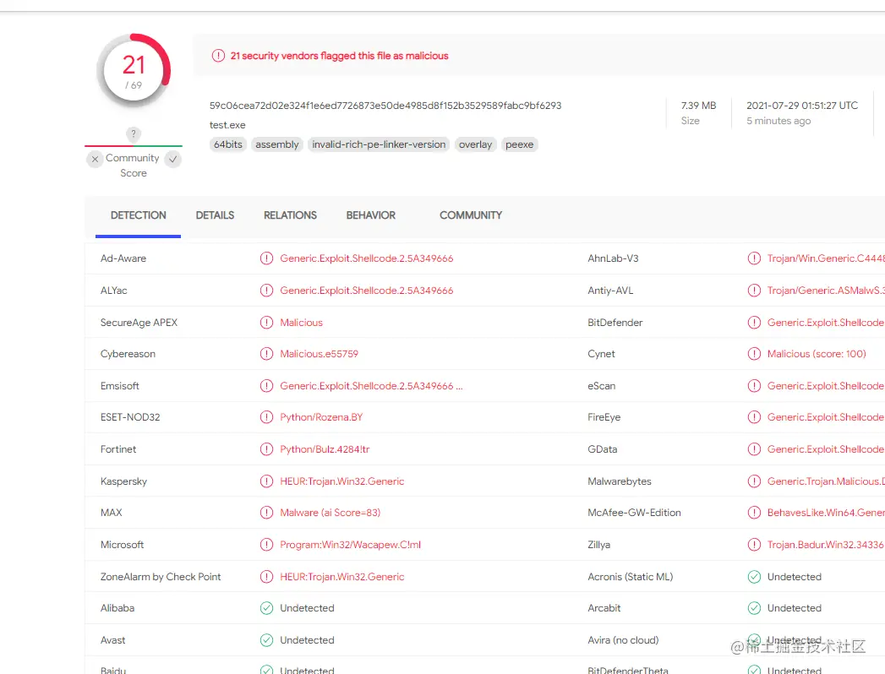885x674 pixels.
Task: Click alert icon for SecureAge APEX
Action: coord(266,323)
